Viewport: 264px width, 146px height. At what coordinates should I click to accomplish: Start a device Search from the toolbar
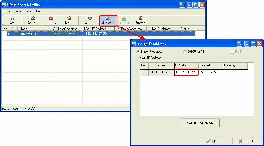[33, 20]
